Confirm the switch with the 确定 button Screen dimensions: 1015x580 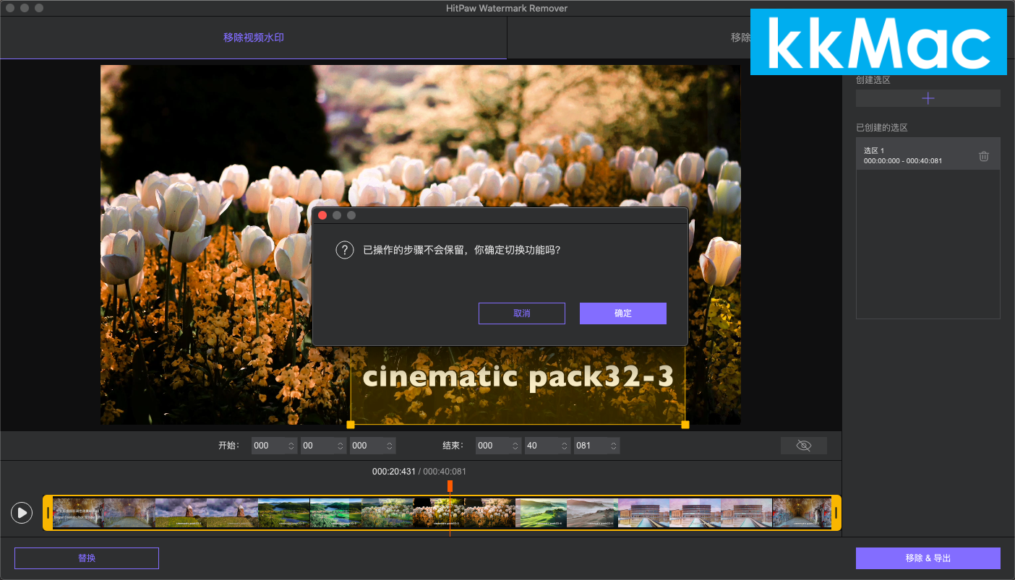tap(622, 313)
